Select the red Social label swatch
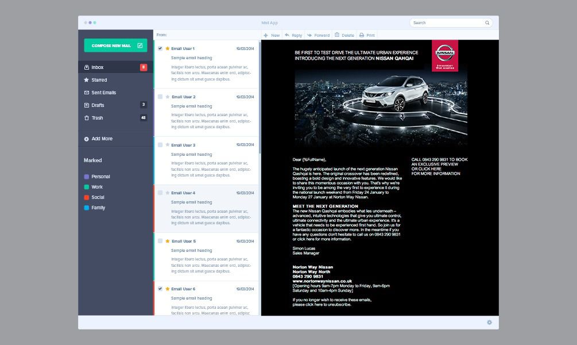 (87, 197)
